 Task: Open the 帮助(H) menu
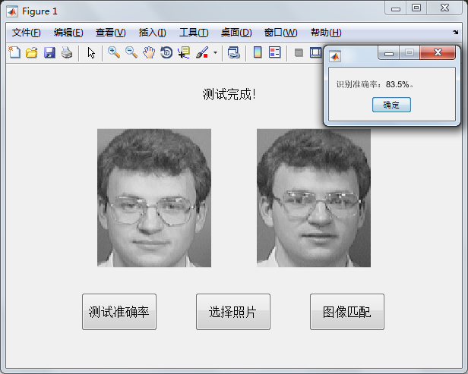[326, 33]
